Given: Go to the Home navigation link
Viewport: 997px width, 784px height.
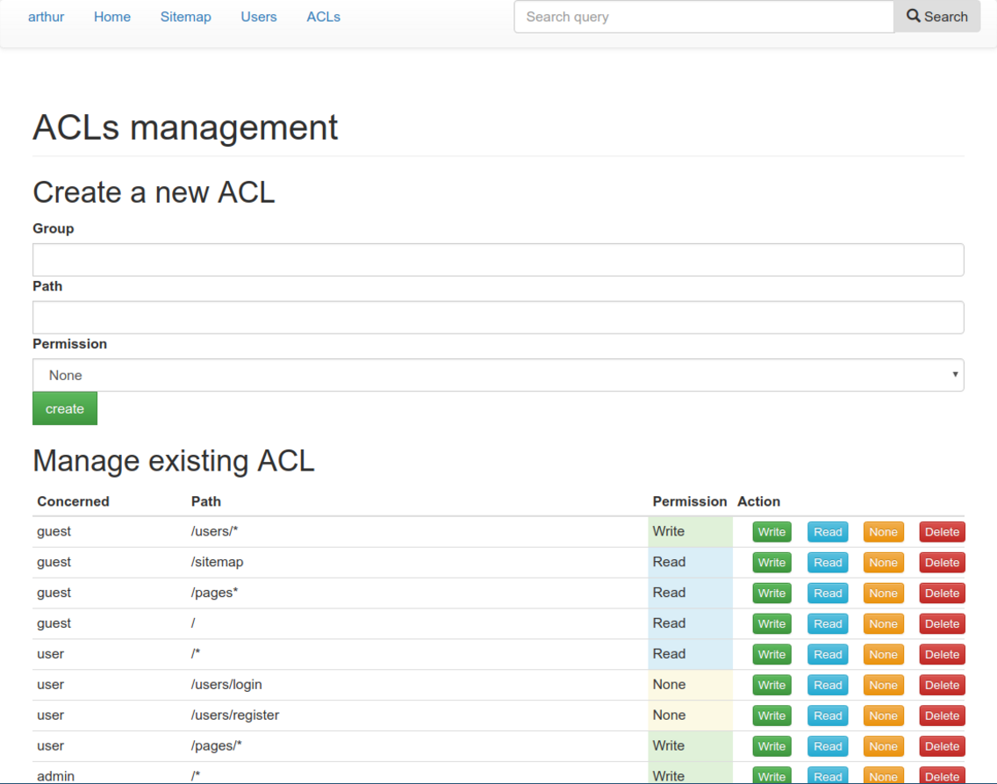Looking at the screenshot, I should click(112, 17).
